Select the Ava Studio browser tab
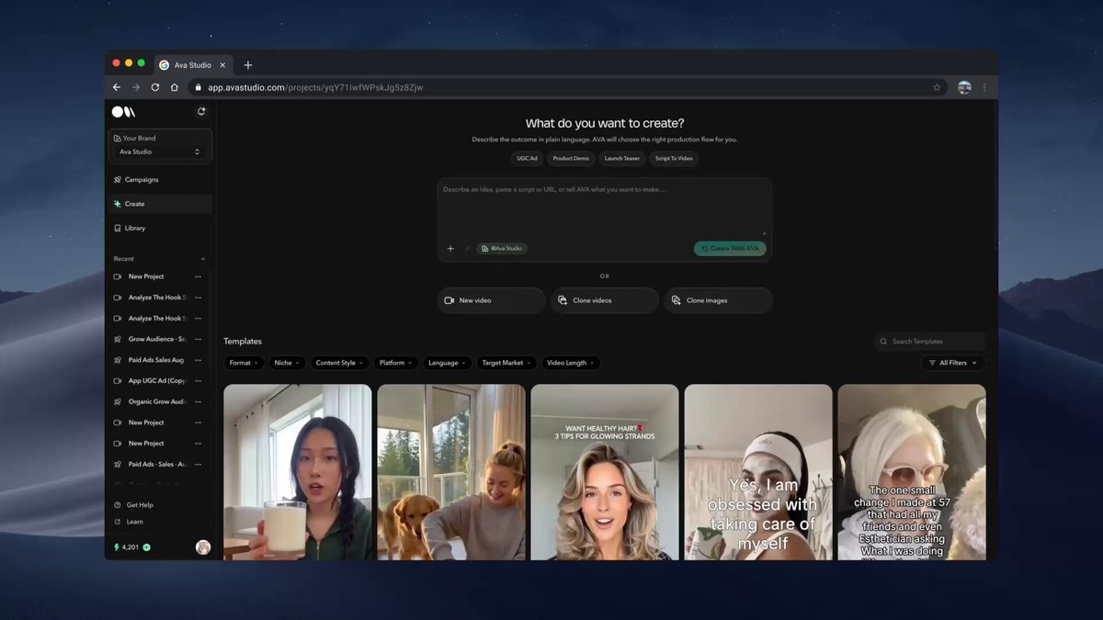 (191, 65)
